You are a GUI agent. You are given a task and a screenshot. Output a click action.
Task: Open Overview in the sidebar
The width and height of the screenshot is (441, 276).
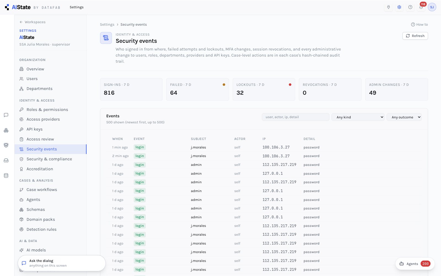click(50, 69)
